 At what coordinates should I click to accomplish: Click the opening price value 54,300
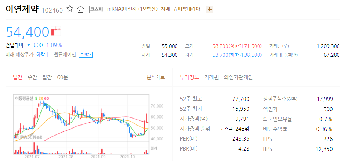pyautogui.click(x=170, y=55)
